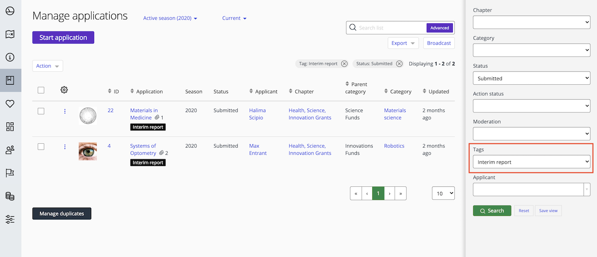
Task: Open three-dot menu for Materials in Medicine
Action: point(65,111)
